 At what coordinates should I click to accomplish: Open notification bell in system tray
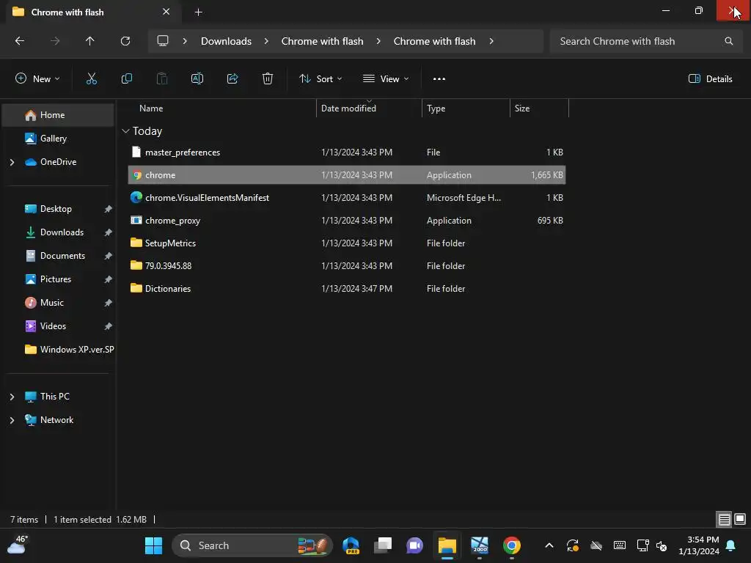pos(731,545)
